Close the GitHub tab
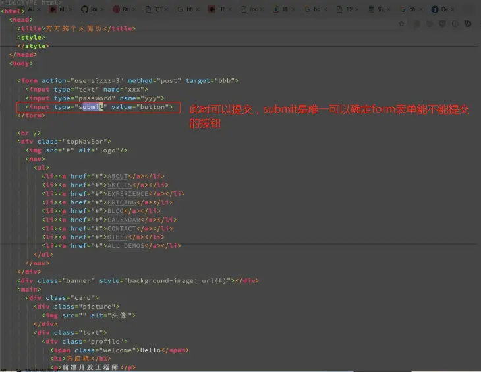The image size is (481, 372). pyautogui.click(x=102, y=9)
